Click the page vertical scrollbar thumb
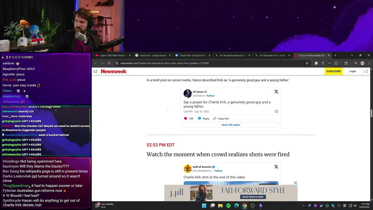373x210 pixels. click(x=372, y=113)
